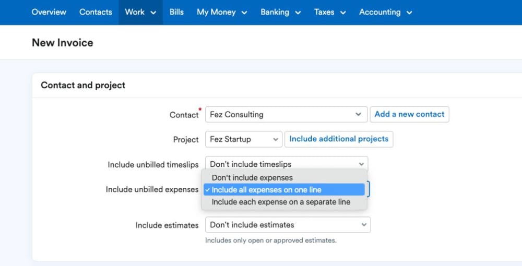
Task: Open the Include estimates dropdown
Action: coord(287,225)
